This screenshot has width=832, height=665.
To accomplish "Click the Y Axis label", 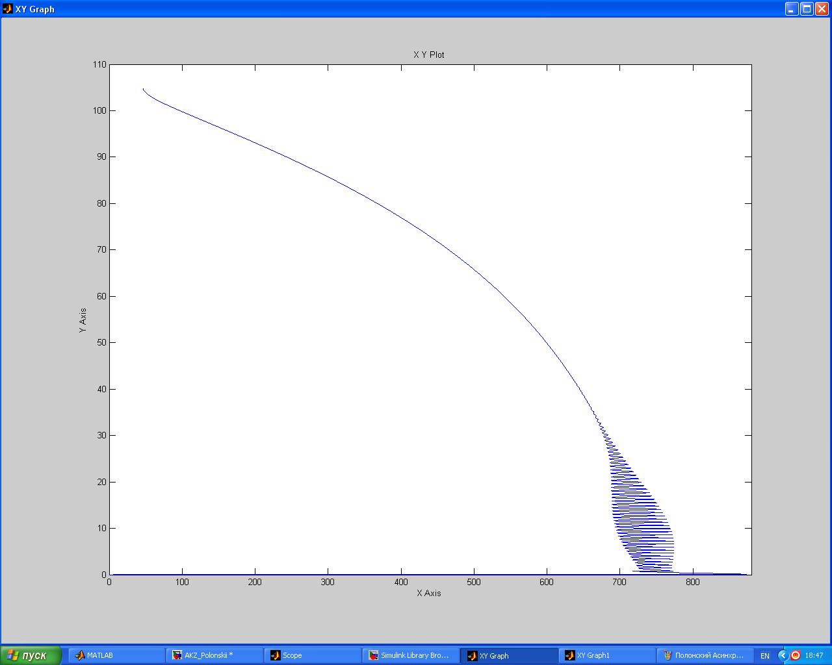I will pos(83,321).
